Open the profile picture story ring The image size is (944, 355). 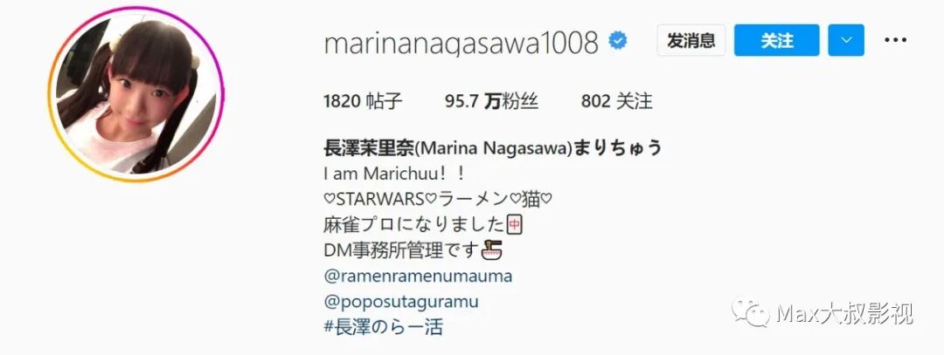coord(136,94)
